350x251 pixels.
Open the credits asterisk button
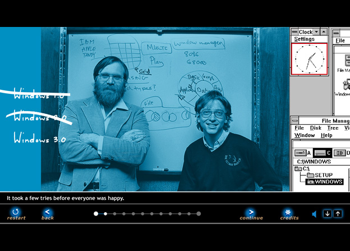click(x=288, y=212)
